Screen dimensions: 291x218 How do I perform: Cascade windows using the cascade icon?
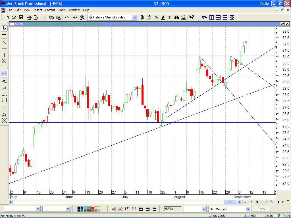point(205,18)
